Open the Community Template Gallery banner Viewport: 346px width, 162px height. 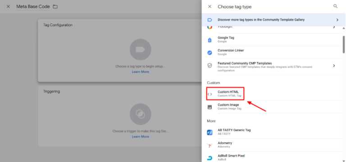point(273,20)
